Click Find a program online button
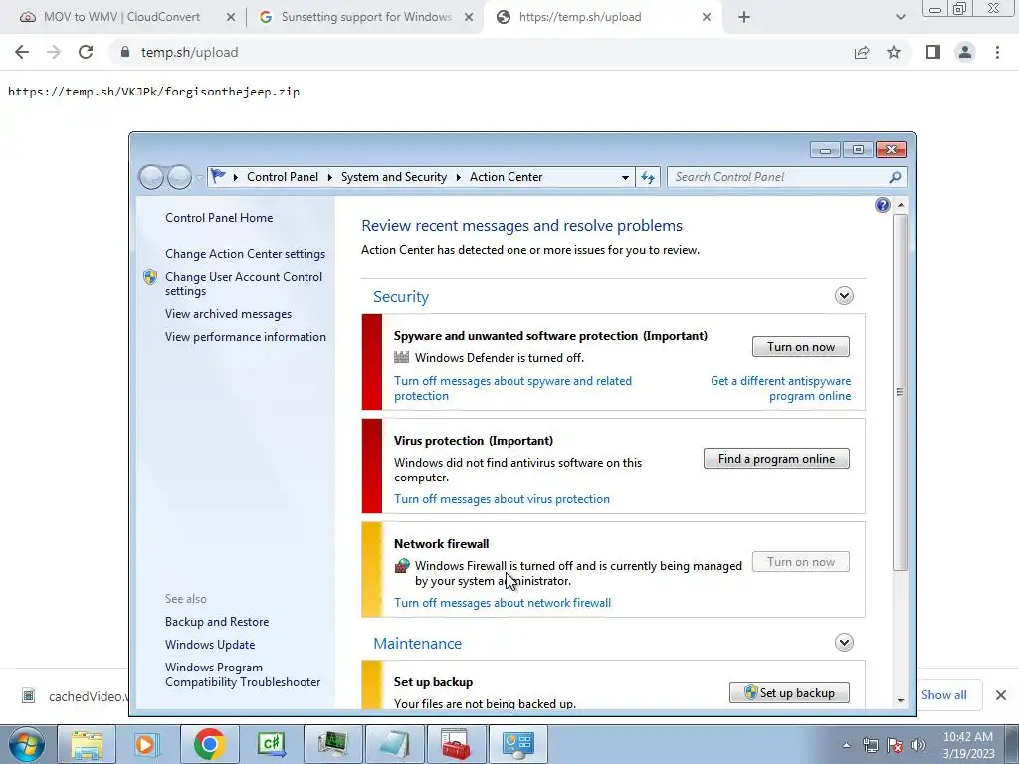This screenshot has width=1019, height=764. (x=776, y=458)
